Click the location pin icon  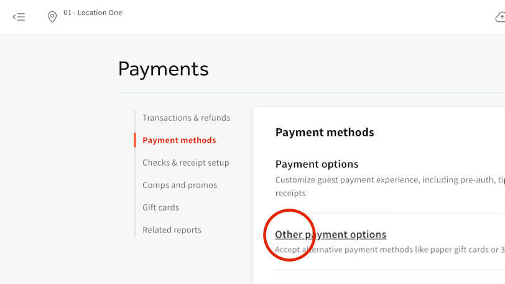(x=52, y=17)
